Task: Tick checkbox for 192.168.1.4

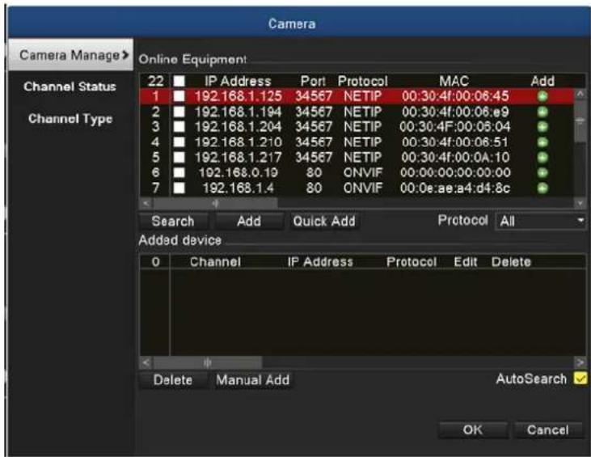Action: 179,188
